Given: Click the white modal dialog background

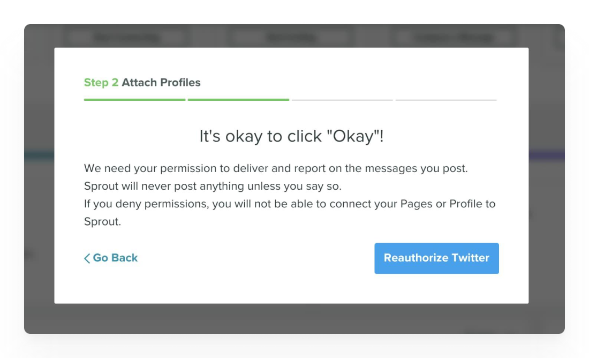Looking at the screenshot, I should point(294,289).
